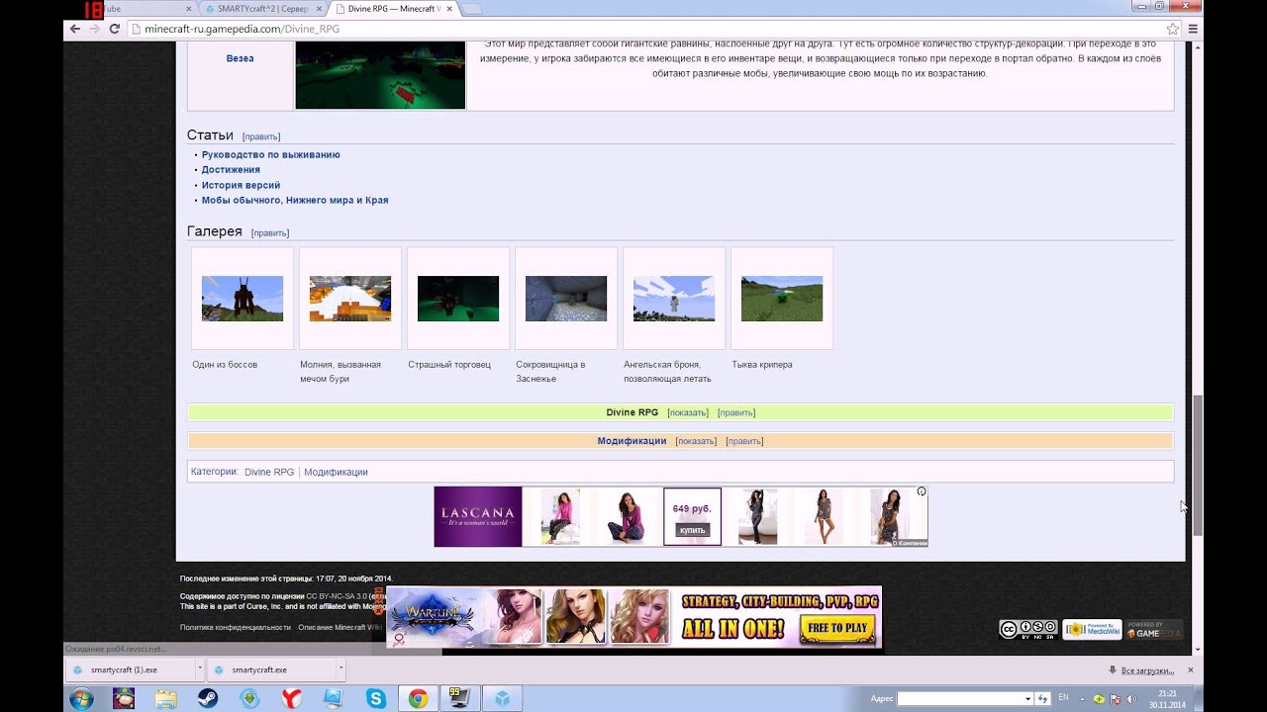Switch to the SMARTYcraft^2 tab
Viewport: 1267px width, 712px height.
[x=262, y=9]
